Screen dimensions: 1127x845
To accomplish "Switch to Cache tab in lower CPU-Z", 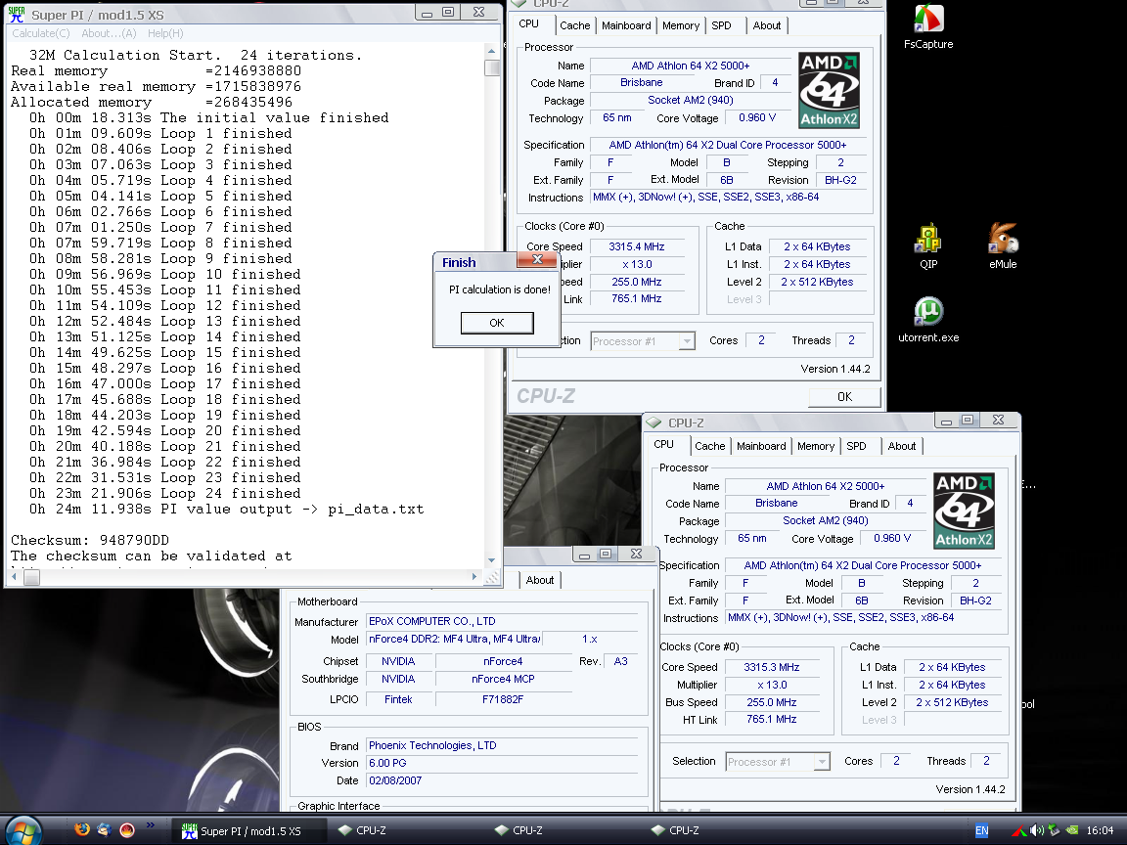I will (710, 446).
